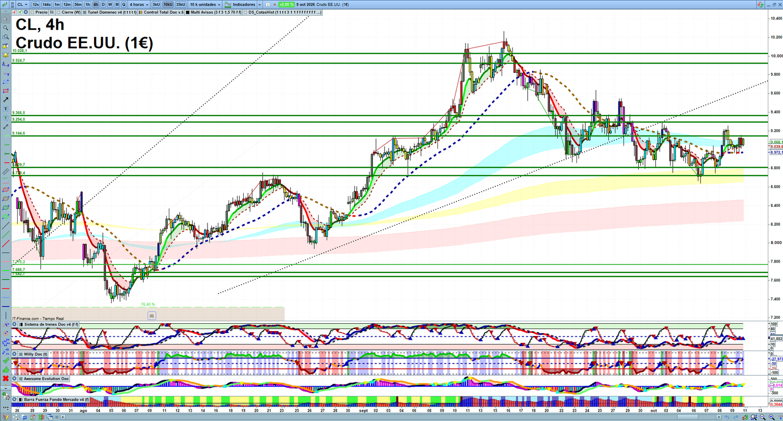The image size is (783, 421).
Task: Click the +0,65 % variation badge
Action: [286, 4]
